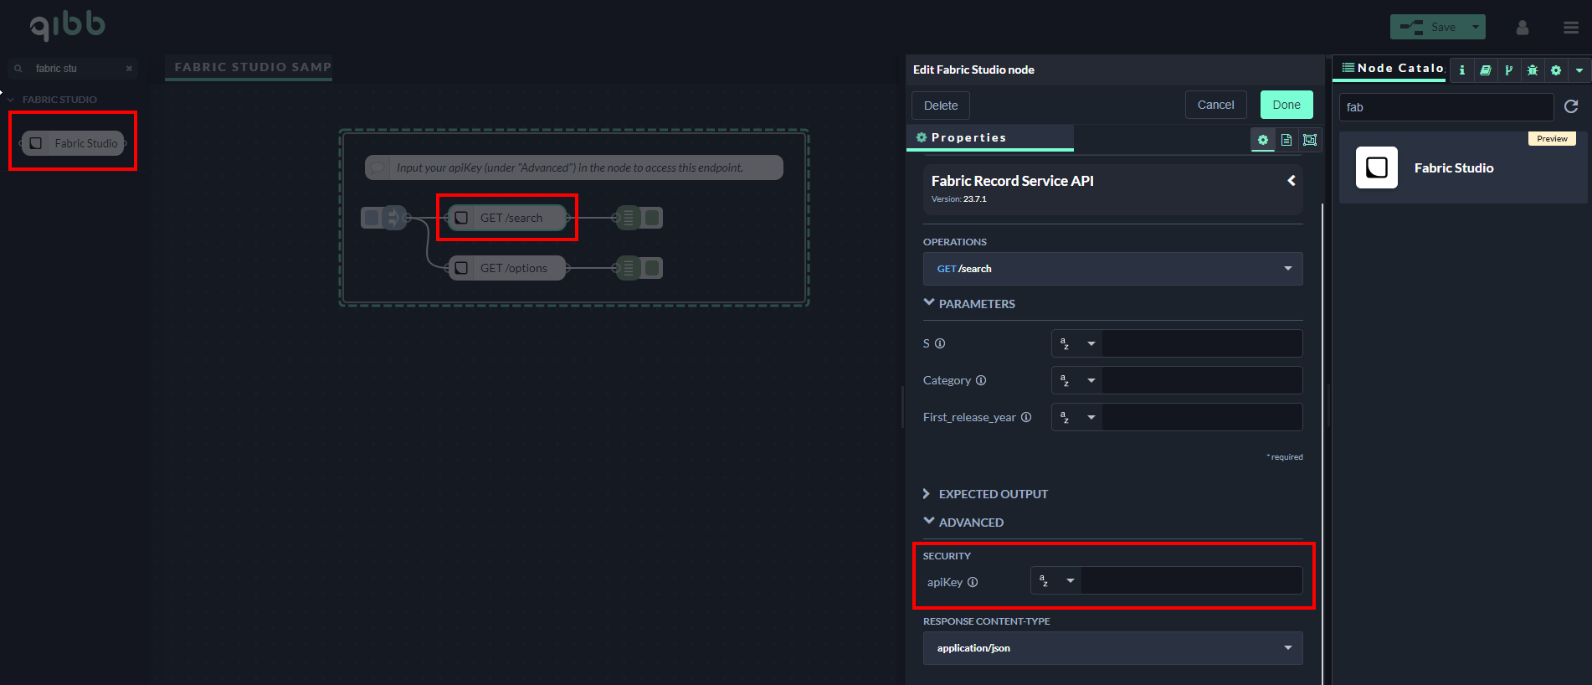Toggle the debug node button after GET /options
The image size is (1592, 685).
click(653, 268)
